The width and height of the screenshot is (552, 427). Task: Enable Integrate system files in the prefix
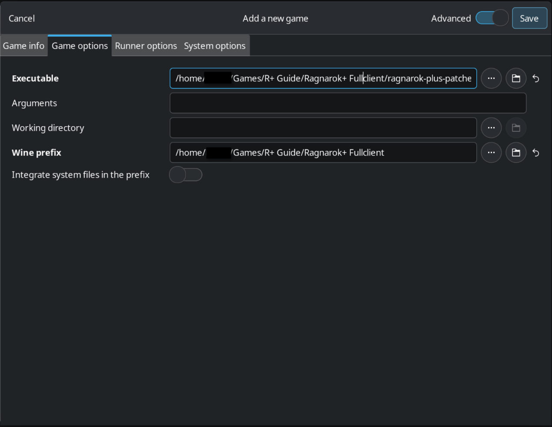tap(186, 175)
